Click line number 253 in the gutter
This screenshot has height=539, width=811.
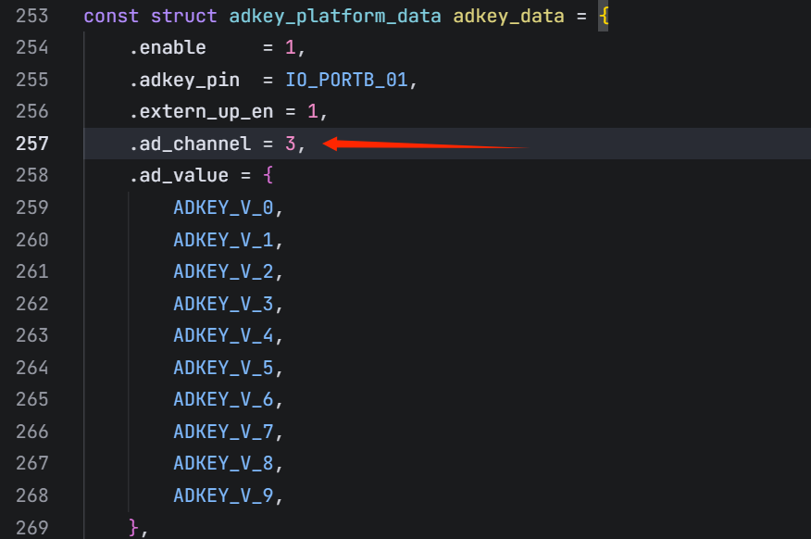click(x=32, y=16)
